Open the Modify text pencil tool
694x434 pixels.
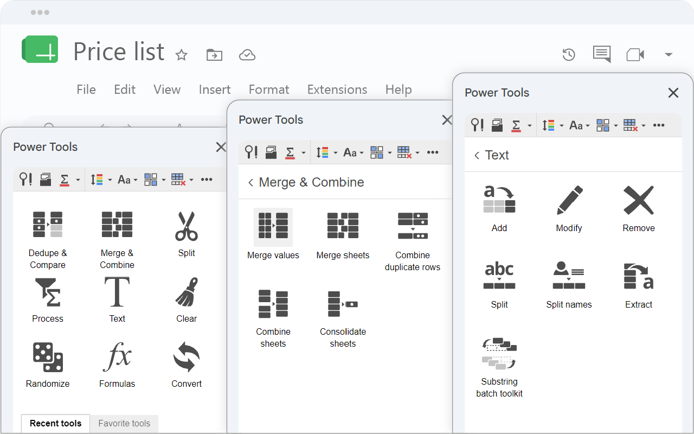(569, 209)
